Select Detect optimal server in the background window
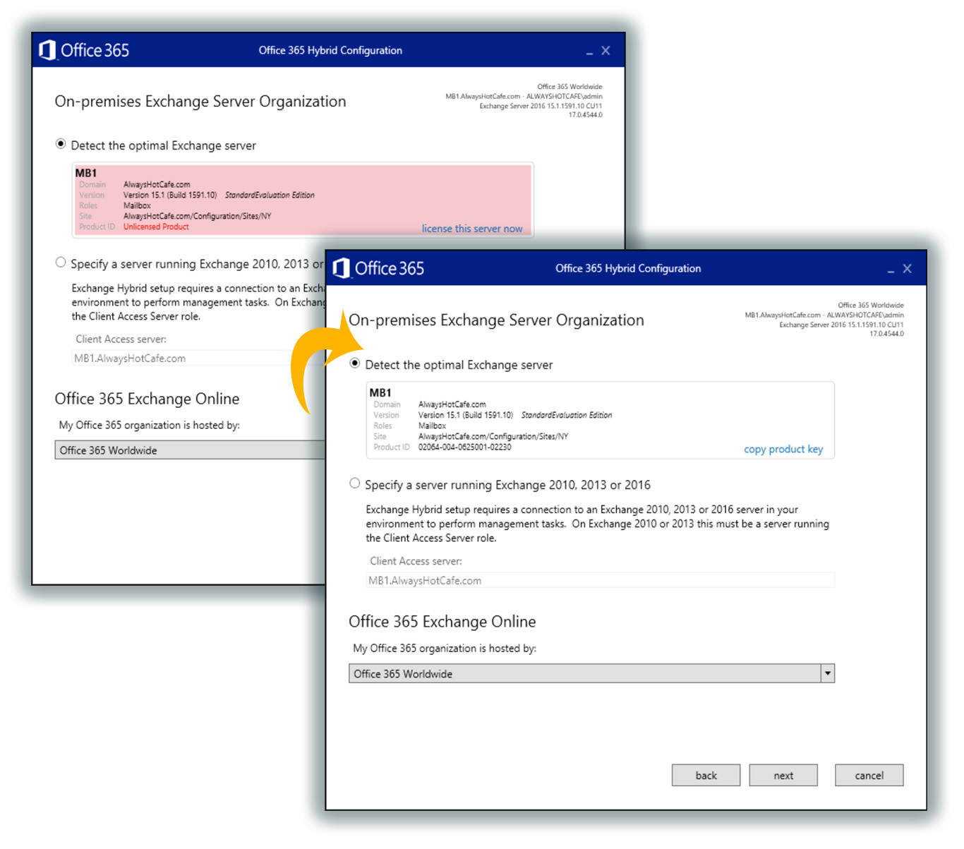 61,143
